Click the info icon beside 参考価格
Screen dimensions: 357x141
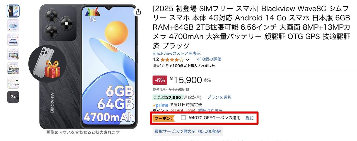(187, 89)
